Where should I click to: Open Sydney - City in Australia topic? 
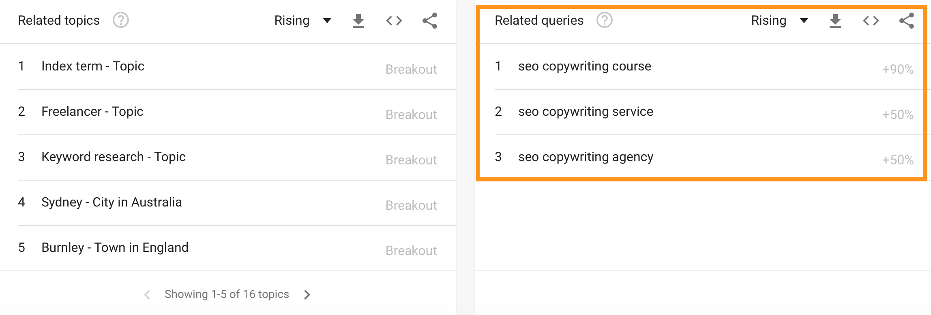click(112, 202)
